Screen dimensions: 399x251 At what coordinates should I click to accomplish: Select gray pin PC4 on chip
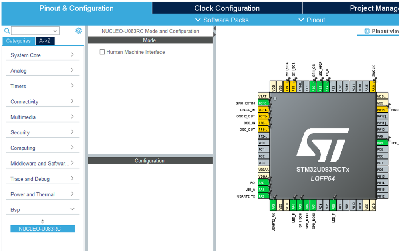[320, 205]
